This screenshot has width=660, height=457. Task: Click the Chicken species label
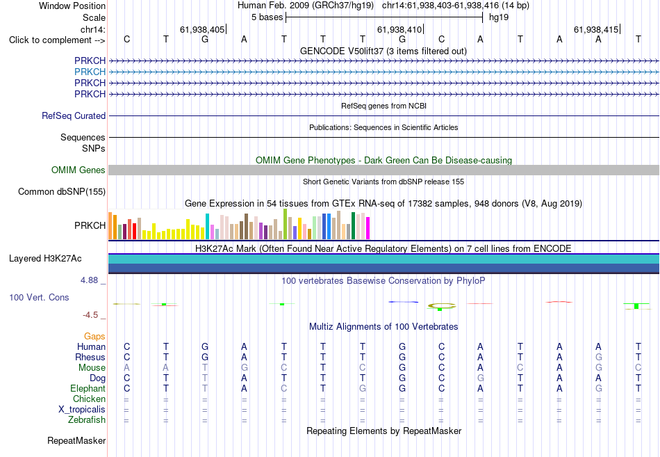tap(89, 399)
